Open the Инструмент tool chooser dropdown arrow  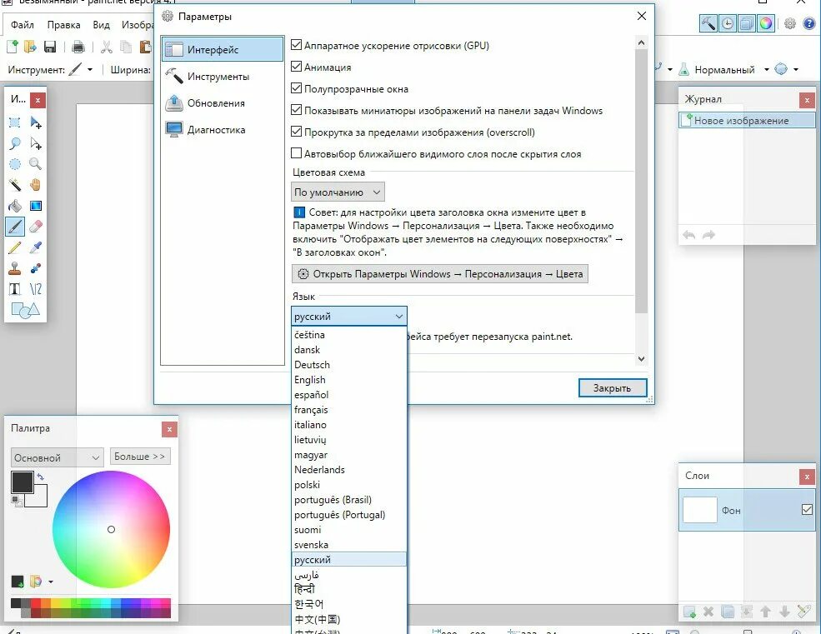(90, 70)
